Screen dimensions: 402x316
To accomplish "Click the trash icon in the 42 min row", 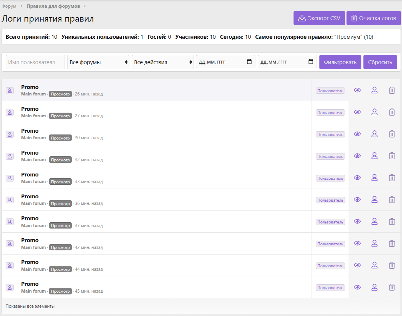I will (x=392, y=243).
